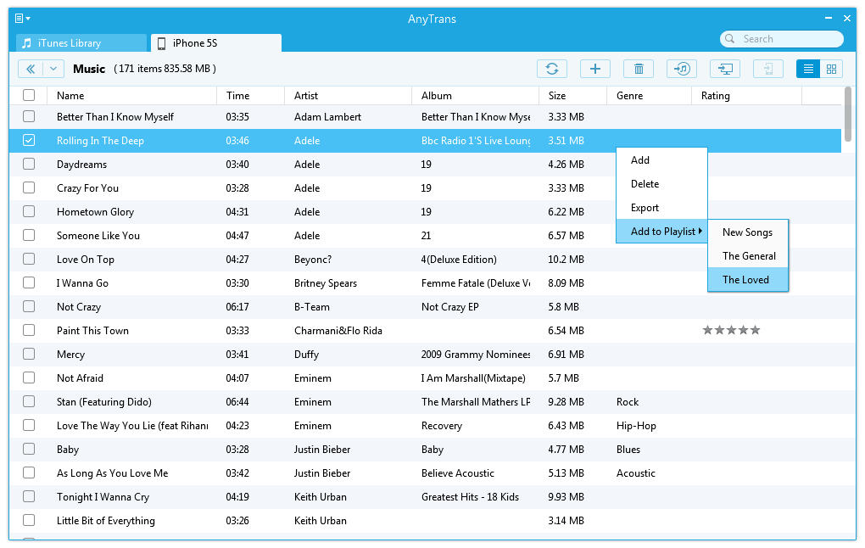Image resolution: width=865 pixels, height=548 pixels.
Task: Sort songs by the Time column
Action: [250, 96]
